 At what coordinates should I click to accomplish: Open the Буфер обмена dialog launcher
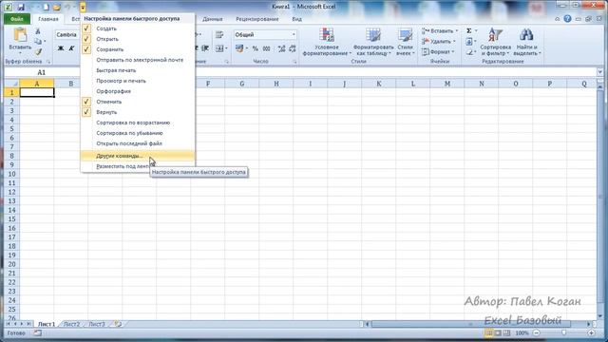[x=48, y=62]
